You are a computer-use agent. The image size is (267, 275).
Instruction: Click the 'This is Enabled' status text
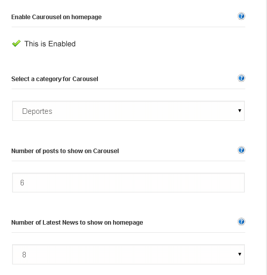[x=50, y=44]
